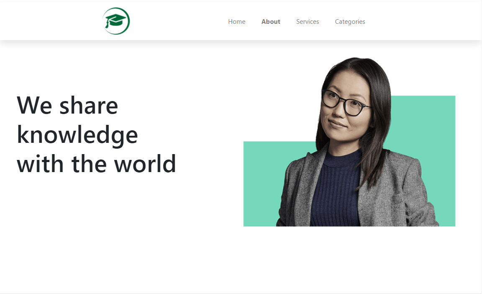Open the Home navigation link

(x=237, y=22)
